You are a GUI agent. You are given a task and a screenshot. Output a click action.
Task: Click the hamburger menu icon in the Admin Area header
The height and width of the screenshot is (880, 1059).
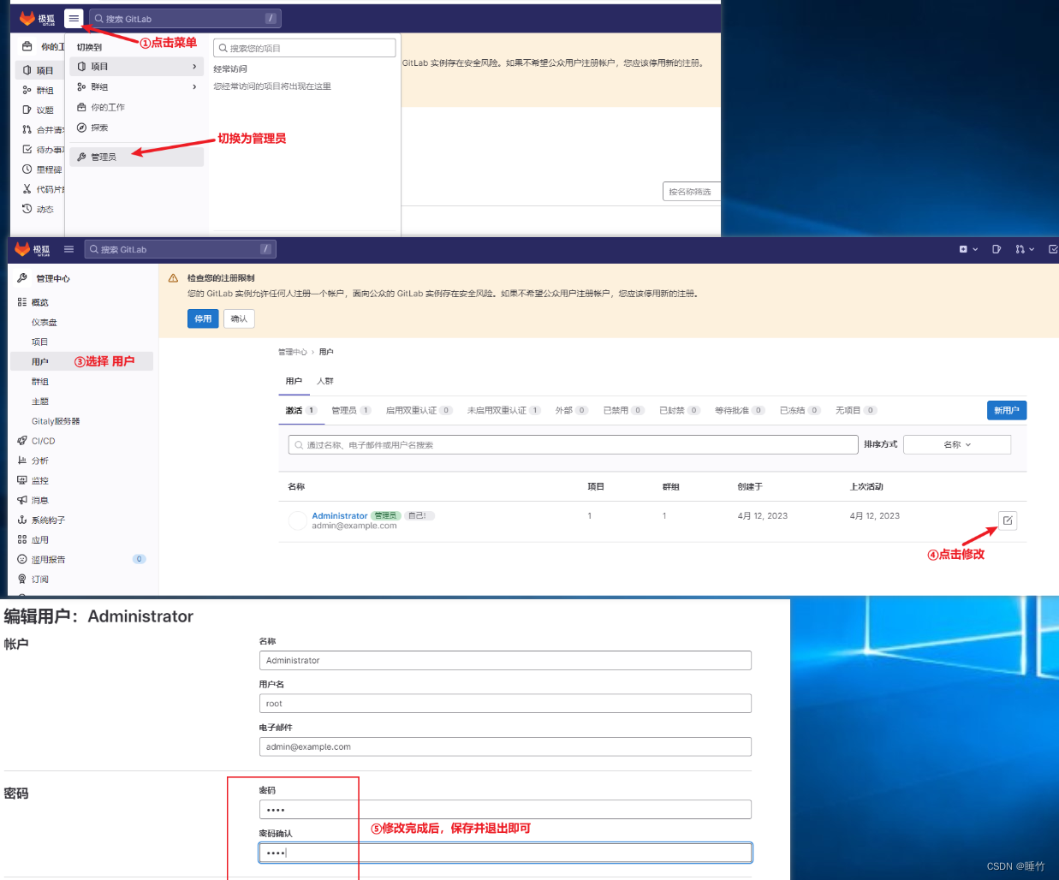(68, 249)
